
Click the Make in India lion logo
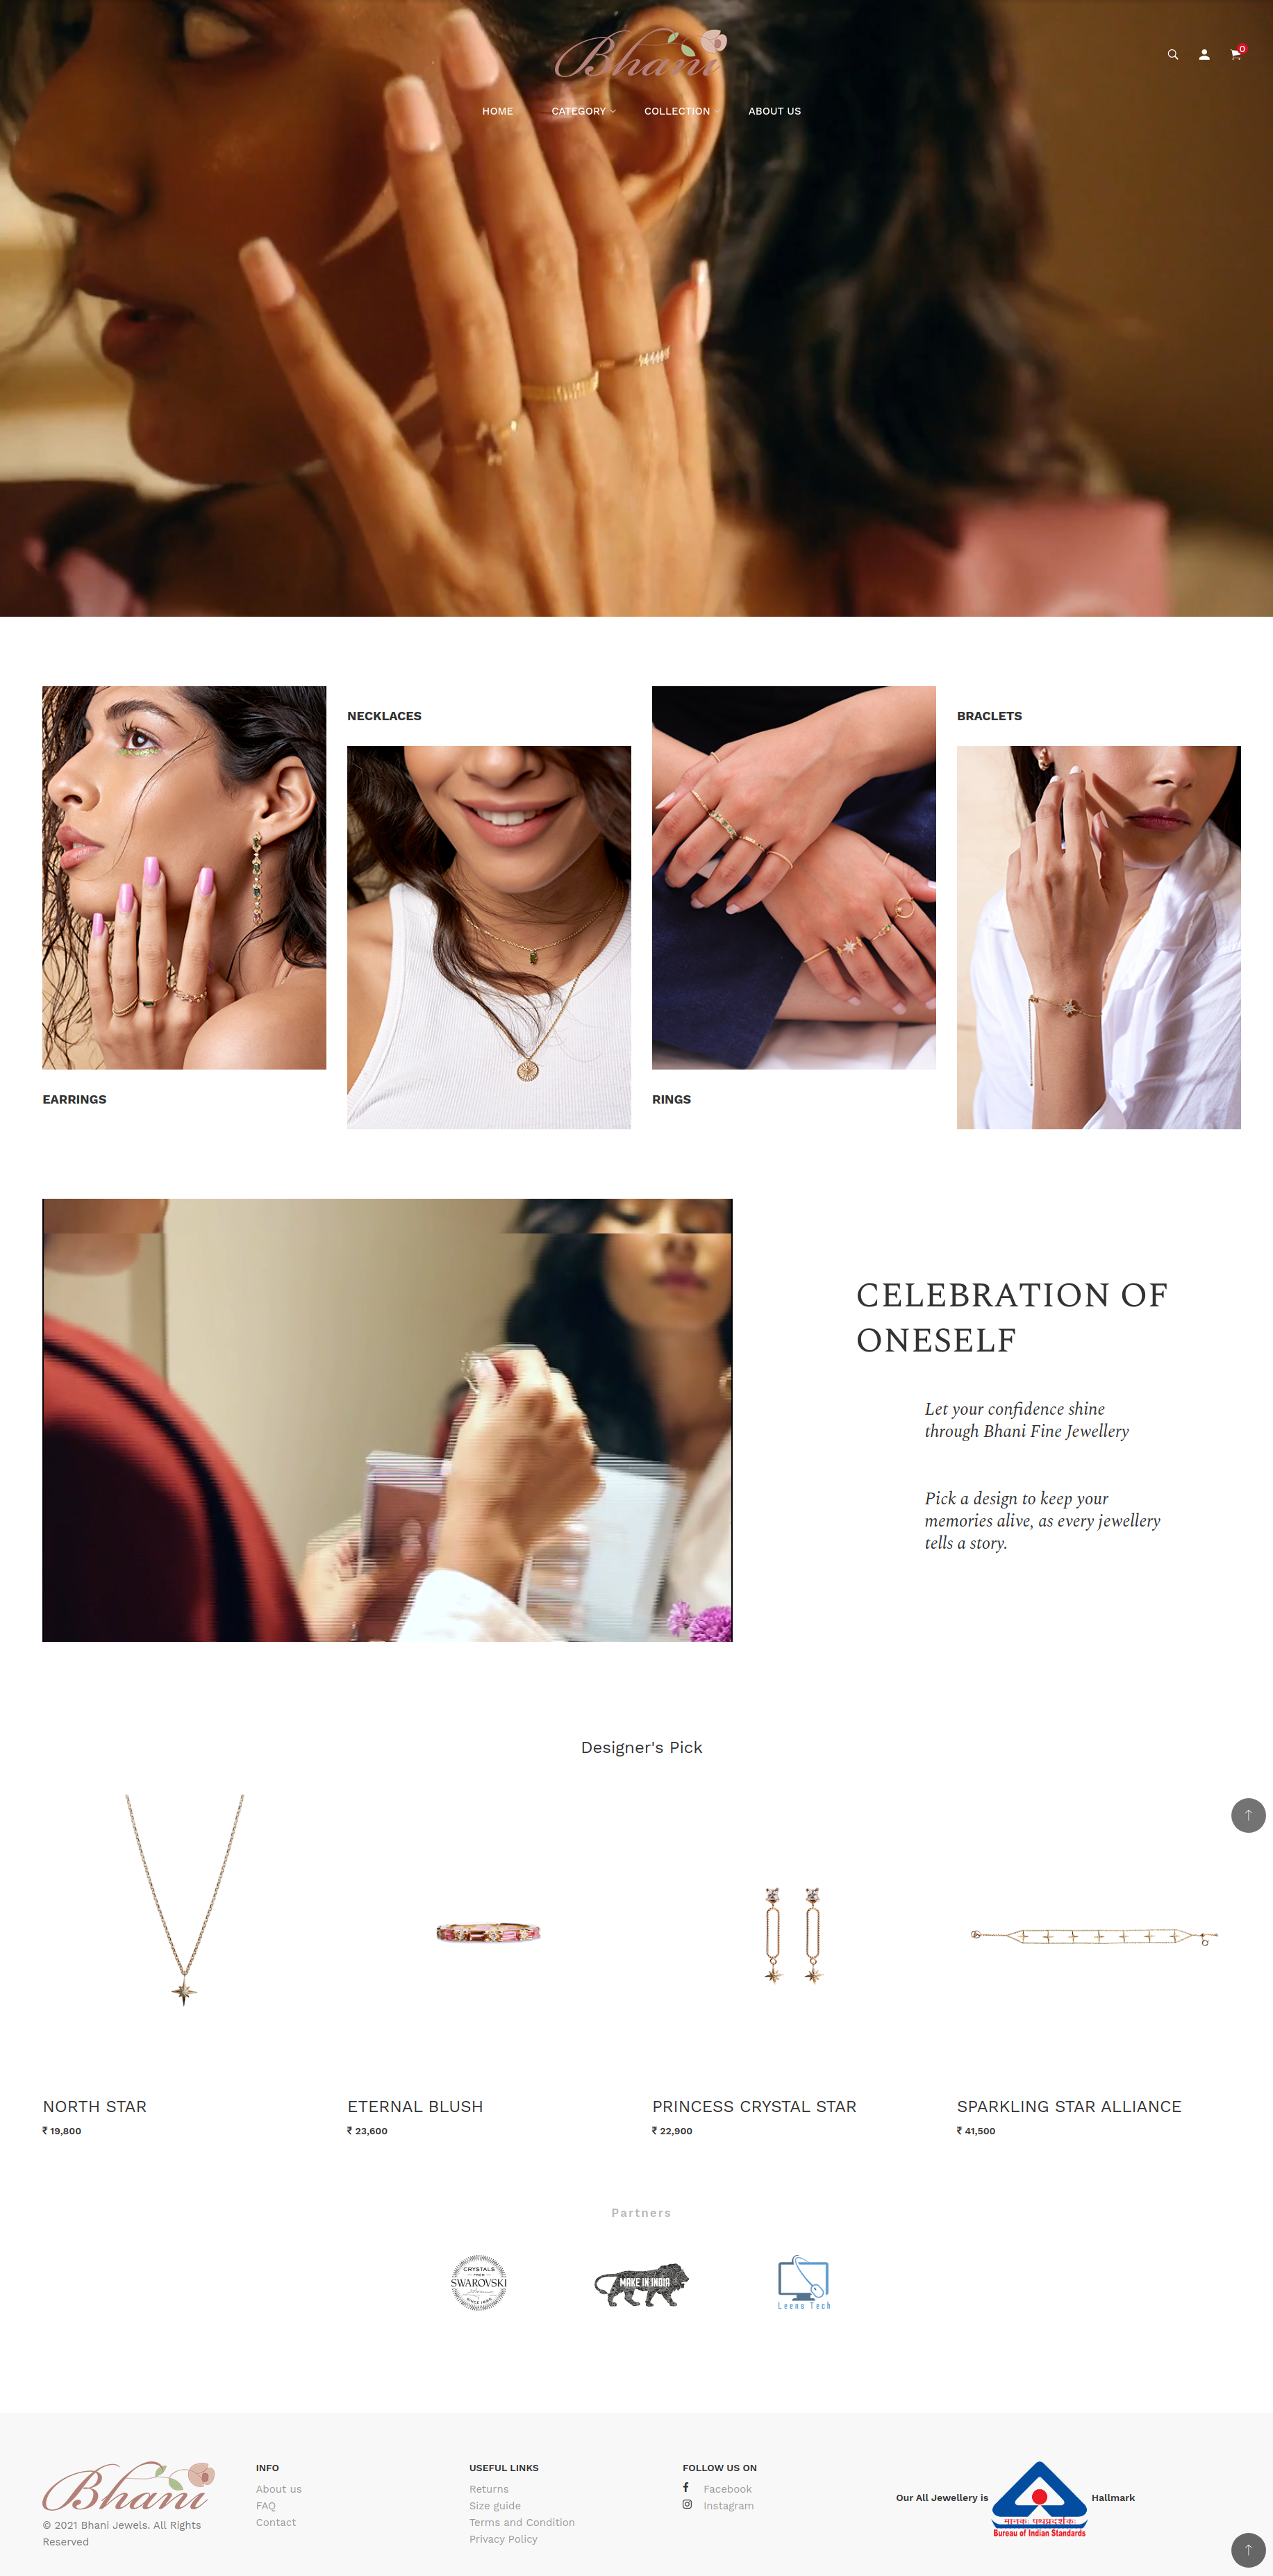[641, 2284]
